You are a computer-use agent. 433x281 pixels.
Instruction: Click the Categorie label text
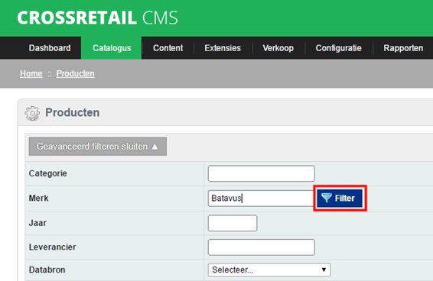point(47,173)
